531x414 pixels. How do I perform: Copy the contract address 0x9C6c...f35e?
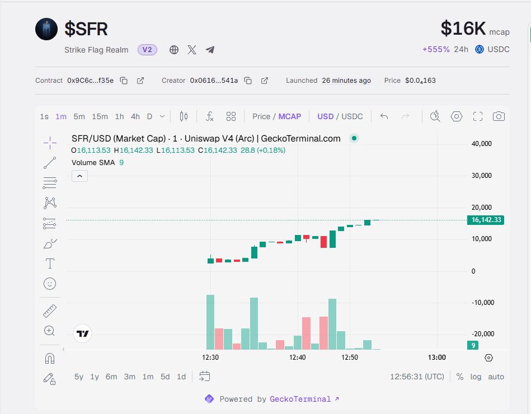124,81
